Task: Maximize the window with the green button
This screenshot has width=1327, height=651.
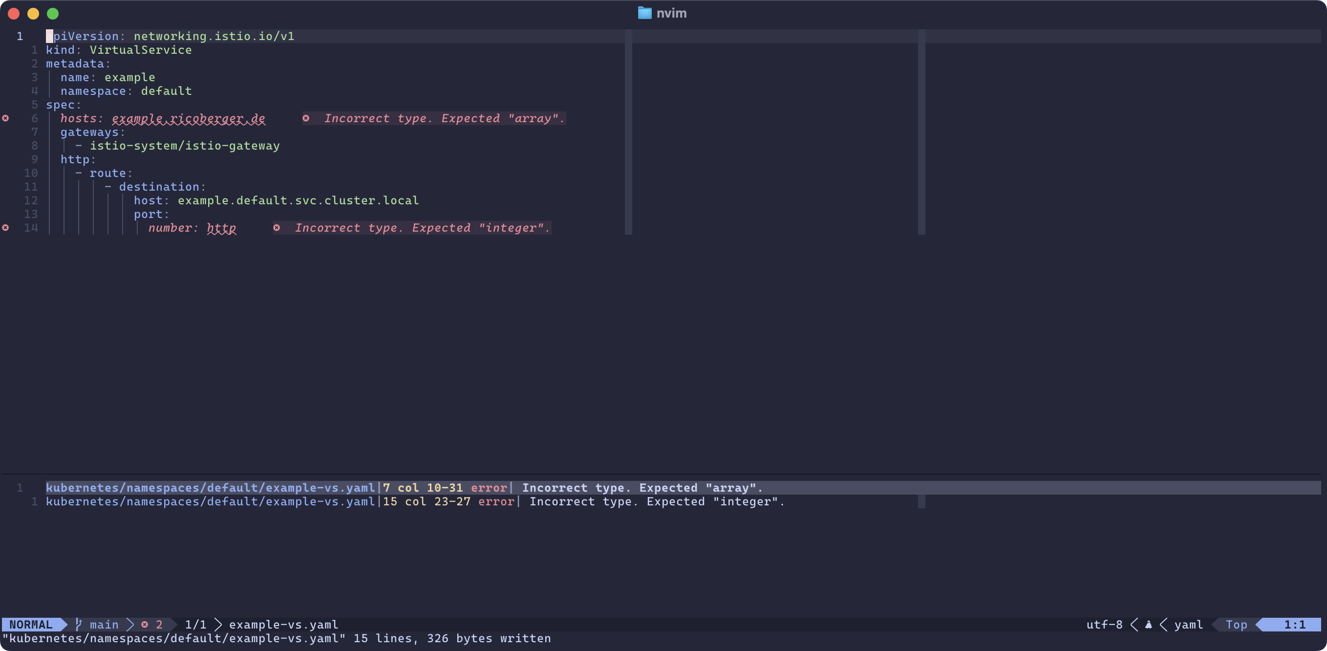Action: pos(53,13)
